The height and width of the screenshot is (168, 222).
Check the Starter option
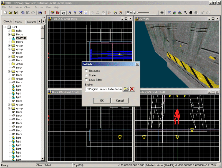tap(86, 75)
